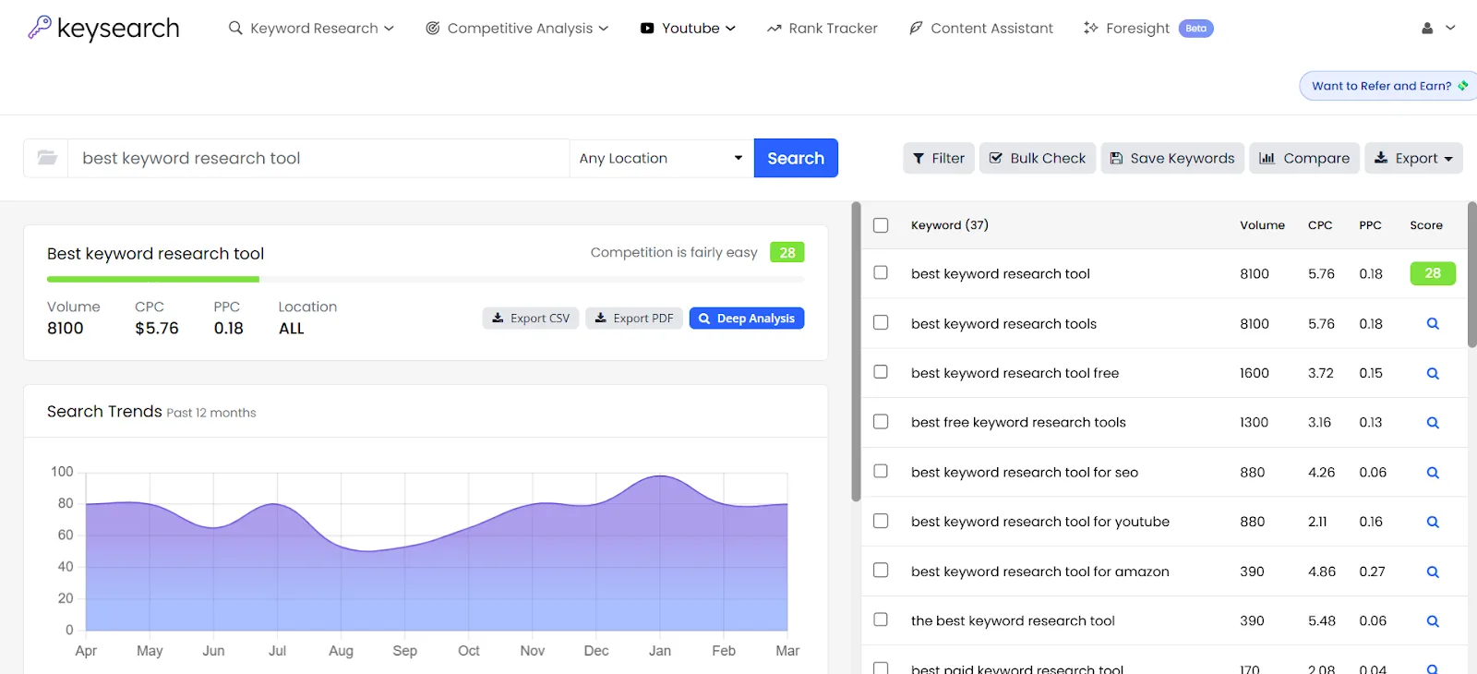Expand the Competitive Analysis menu
This screenshot has width=1477, height=674.
(517, 29)
